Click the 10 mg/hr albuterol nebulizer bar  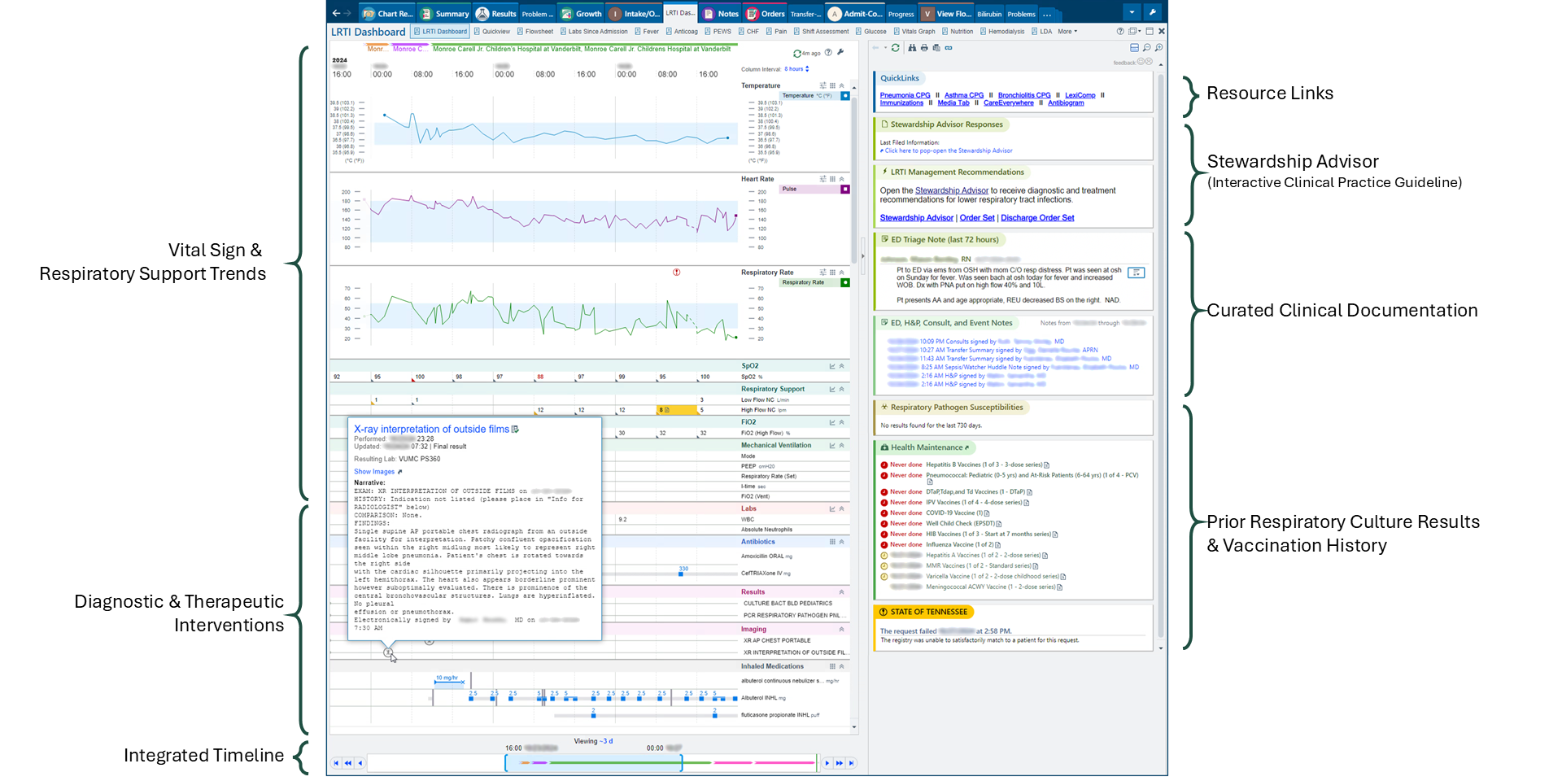(x=449, y=680)
